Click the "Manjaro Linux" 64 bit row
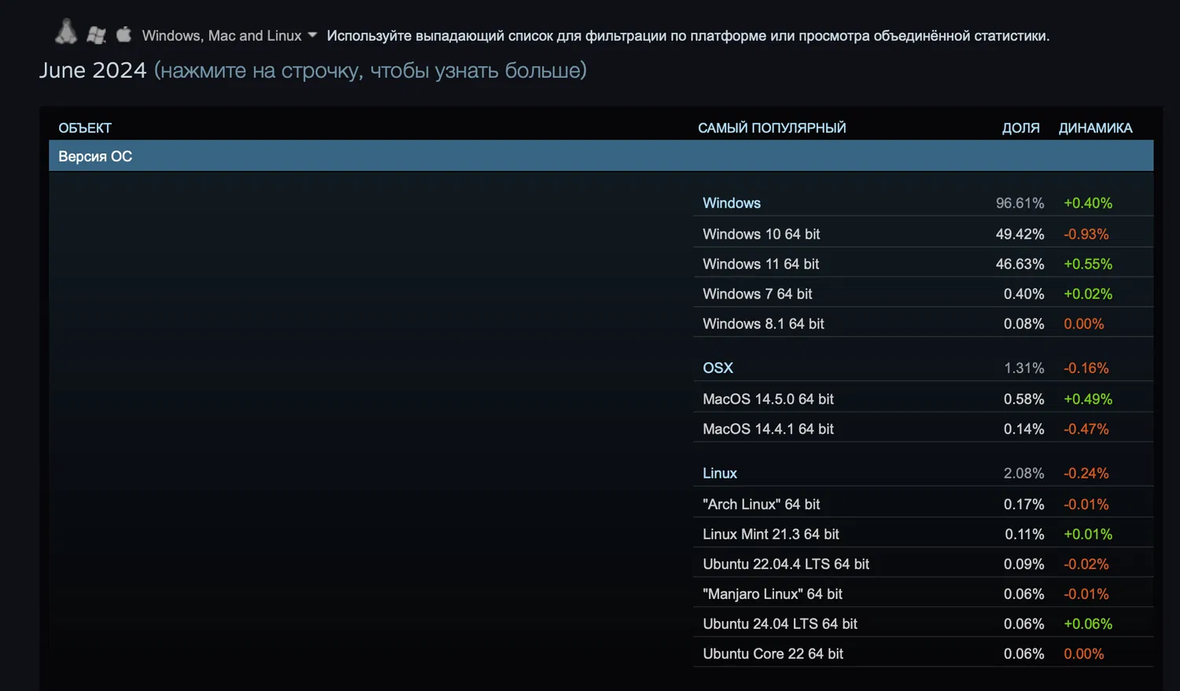Viewport: 1180px width, 691px height. pos(924,593)
